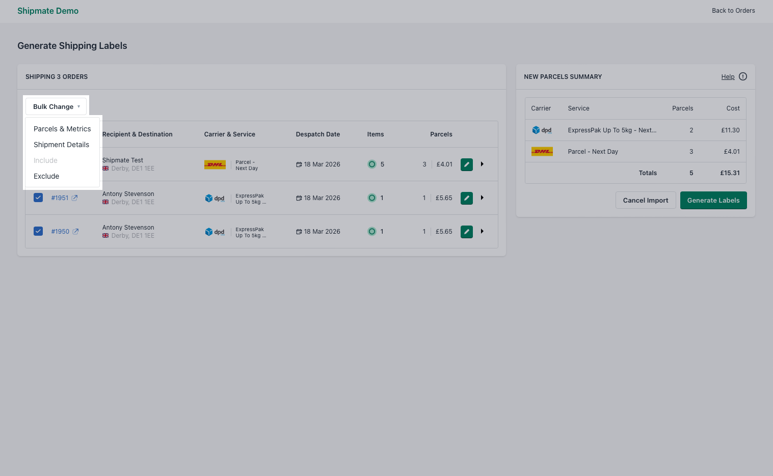
Task: Click Cancel Import
Action: click(x=645, y=200)
